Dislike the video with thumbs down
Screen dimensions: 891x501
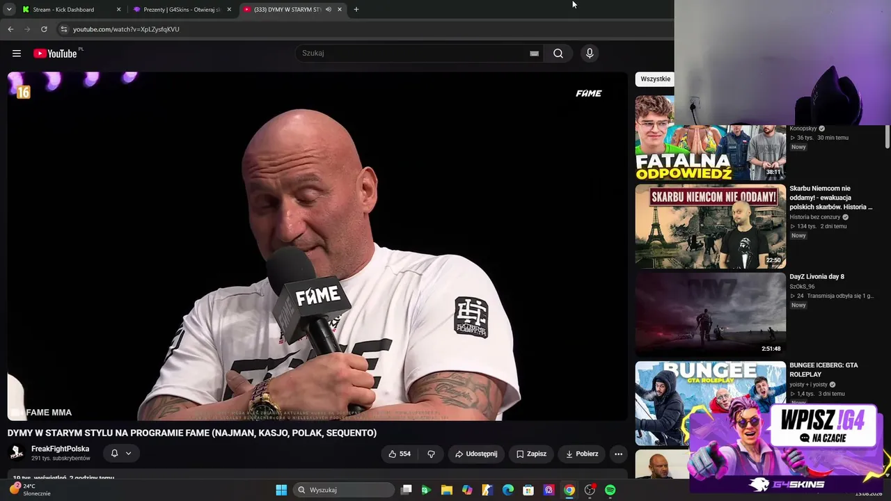431,454
